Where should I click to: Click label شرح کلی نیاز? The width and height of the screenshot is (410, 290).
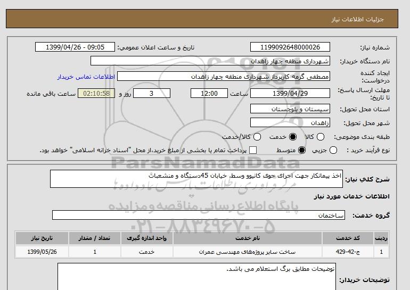[367, 179]
